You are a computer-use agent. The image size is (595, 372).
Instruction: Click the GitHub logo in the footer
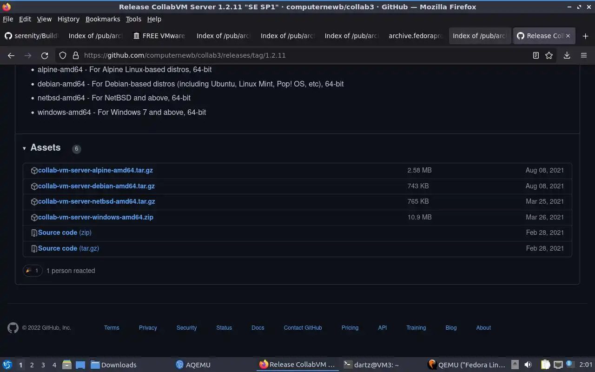click(13, 328)
